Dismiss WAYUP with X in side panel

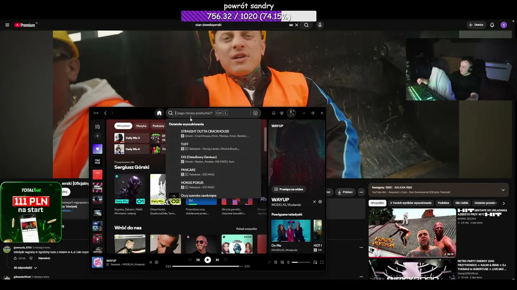click(x=314, y=202)
